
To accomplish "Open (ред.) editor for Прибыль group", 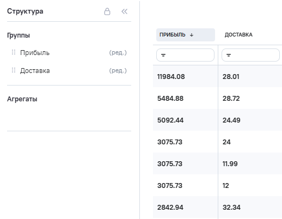I will tap(118, 53).
